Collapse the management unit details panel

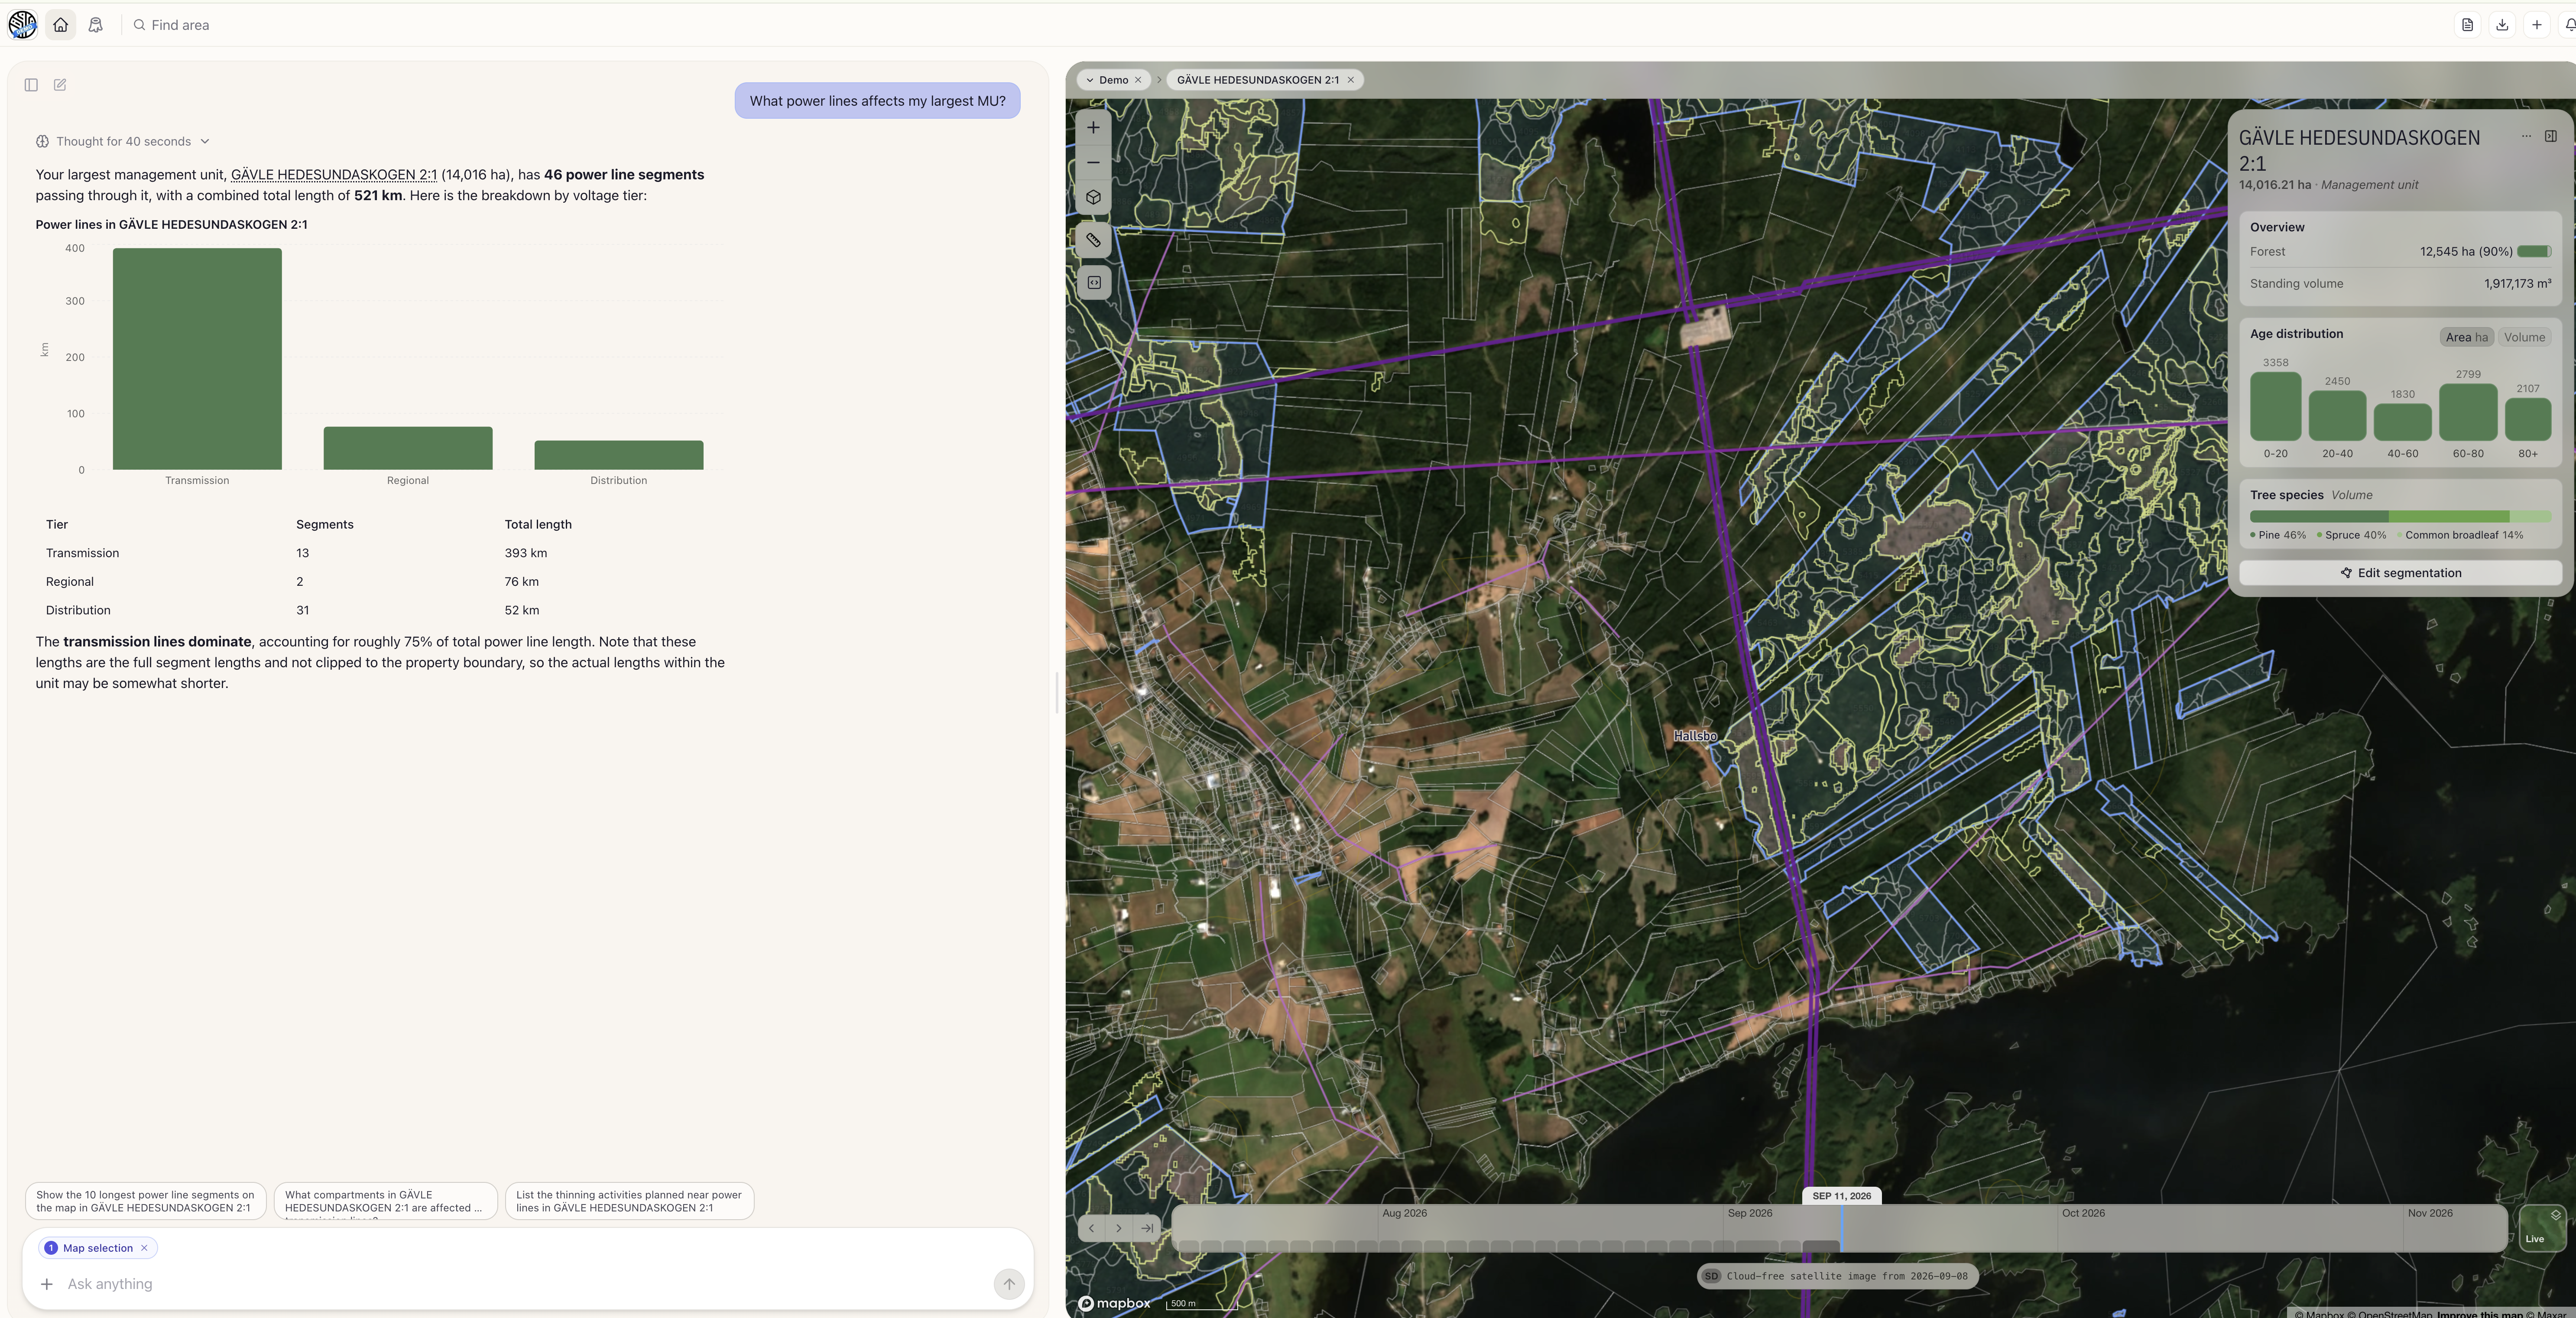click(2551, 136)
